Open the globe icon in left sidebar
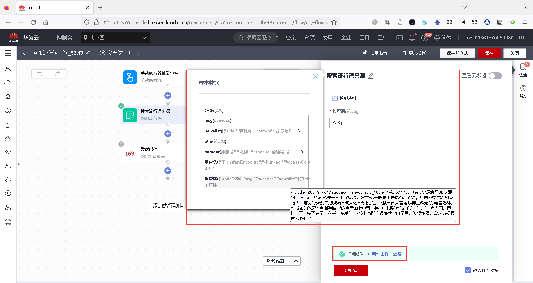533x283 pixels. point(8,222)
